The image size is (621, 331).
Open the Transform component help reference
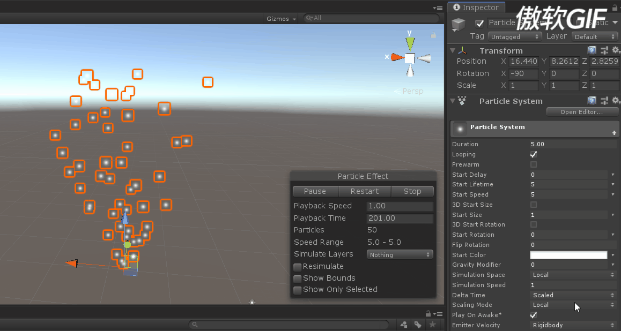pyautogui.click(x=592, y=50)
